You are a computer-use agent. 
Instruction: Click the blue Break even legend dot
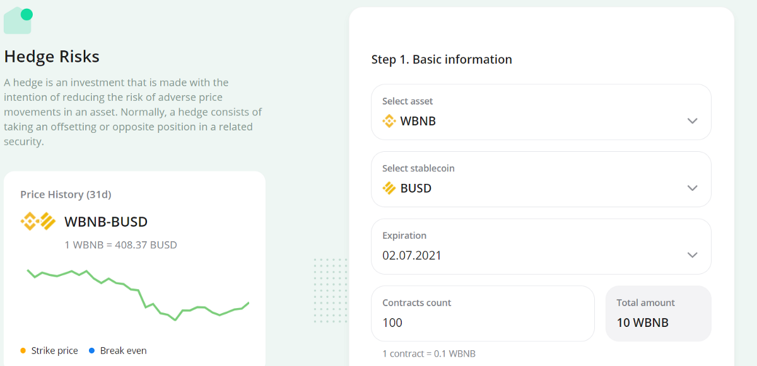pos(92,351)
